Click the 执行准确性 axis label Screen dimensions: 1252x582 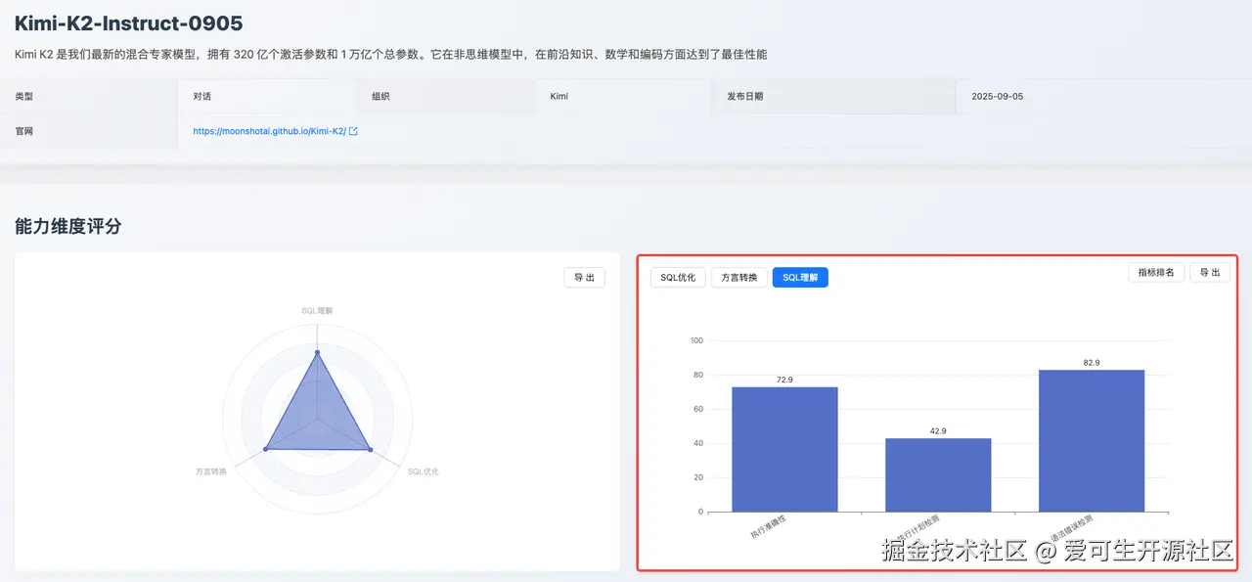769,526
